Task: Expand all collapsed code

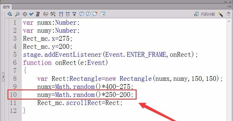Action: (74, 14)
